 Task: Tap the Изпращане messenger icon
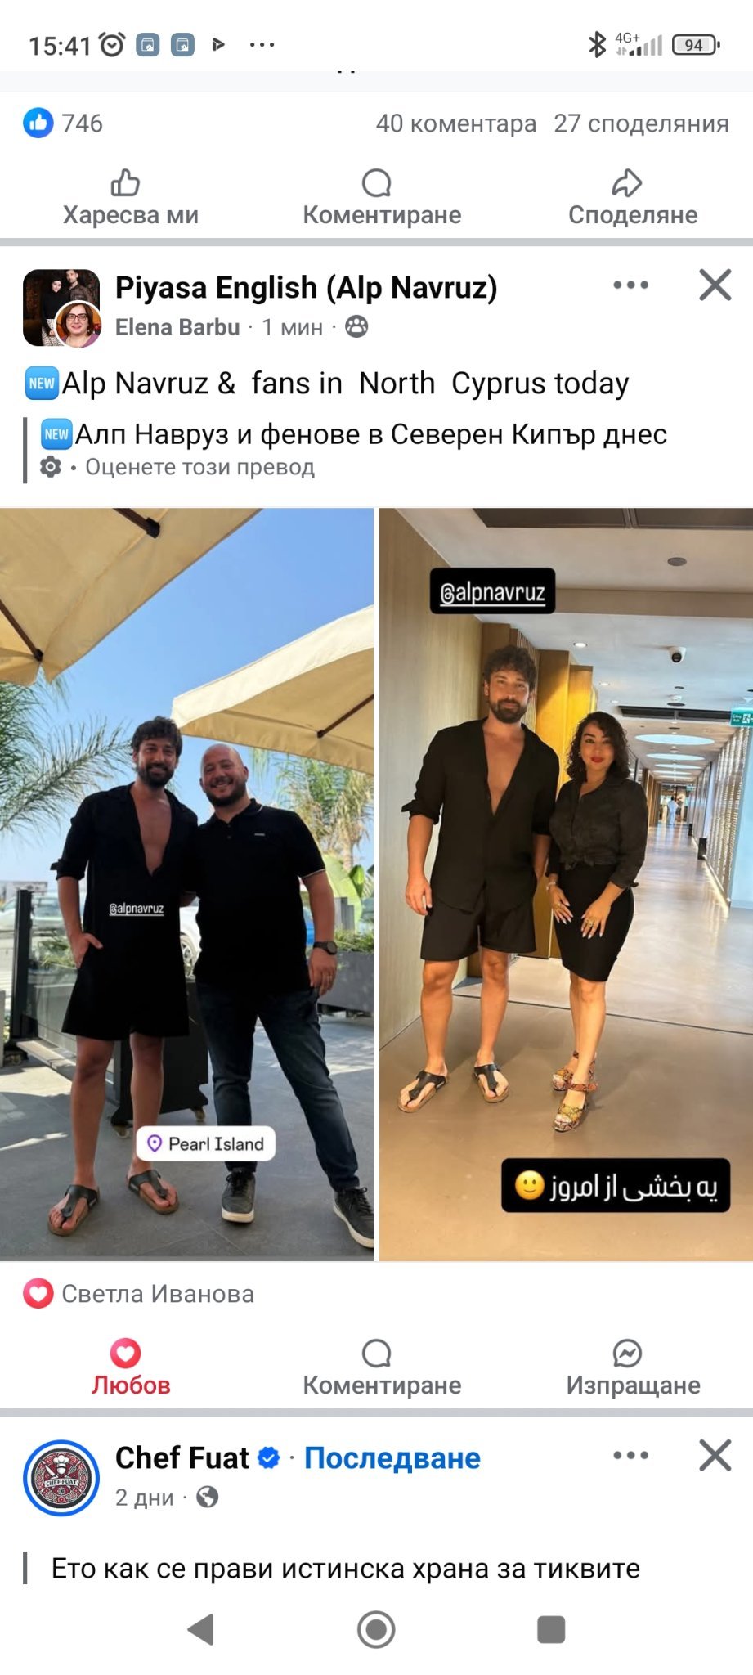tap(627, 1354)
